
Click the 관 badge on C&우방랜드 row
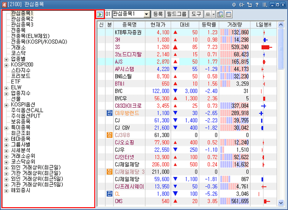109,113
